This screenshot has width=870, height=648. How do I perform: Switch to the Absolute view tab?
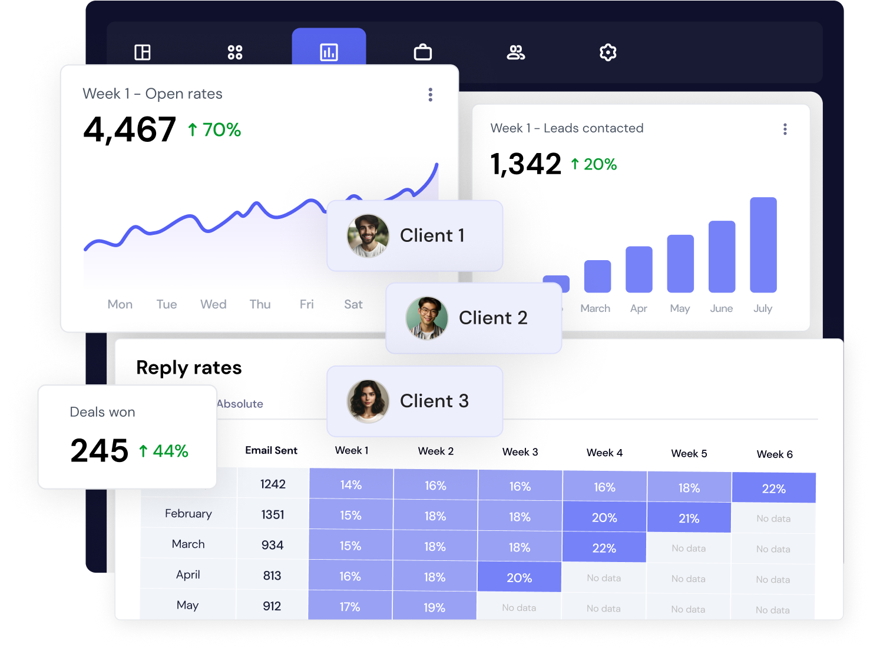pyautogui.click(x=240, y=404)
